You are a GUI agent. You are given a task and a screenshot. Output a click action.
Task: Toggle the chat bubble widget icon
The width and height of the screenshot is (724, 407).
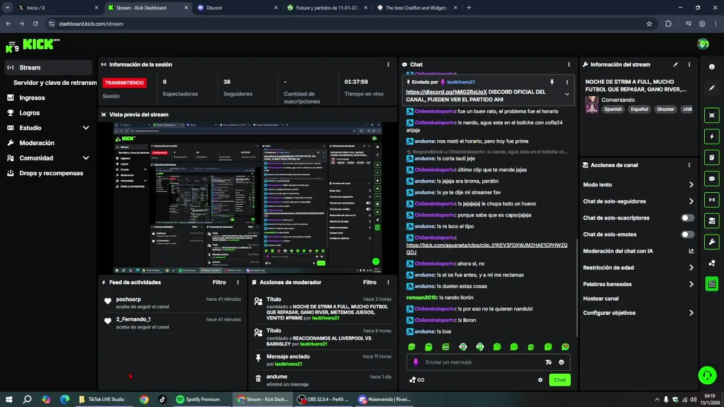point(712,179)
